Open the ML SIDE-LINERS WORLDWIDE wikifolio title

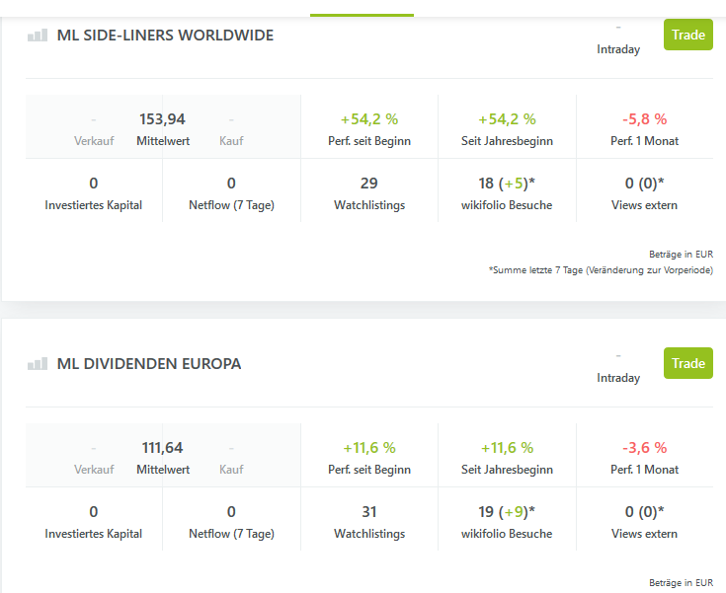165,36
